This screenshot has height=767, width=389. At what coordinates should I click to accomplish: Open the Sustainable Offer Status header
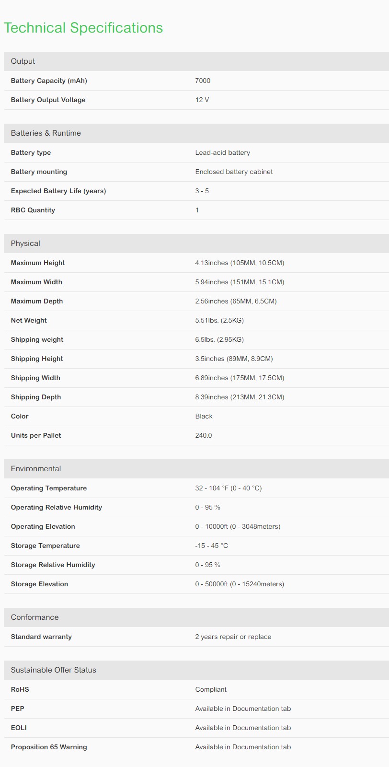click(196, 670)
